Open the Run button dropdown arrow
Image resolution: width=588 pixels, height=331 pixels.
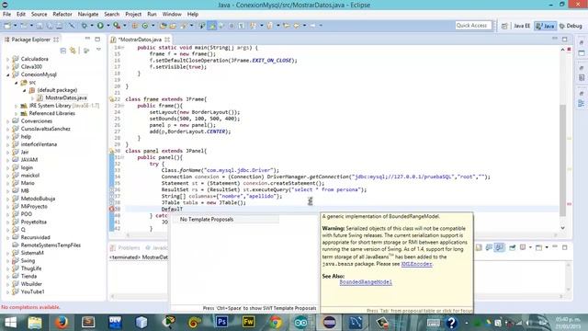(x=108, y=26)
